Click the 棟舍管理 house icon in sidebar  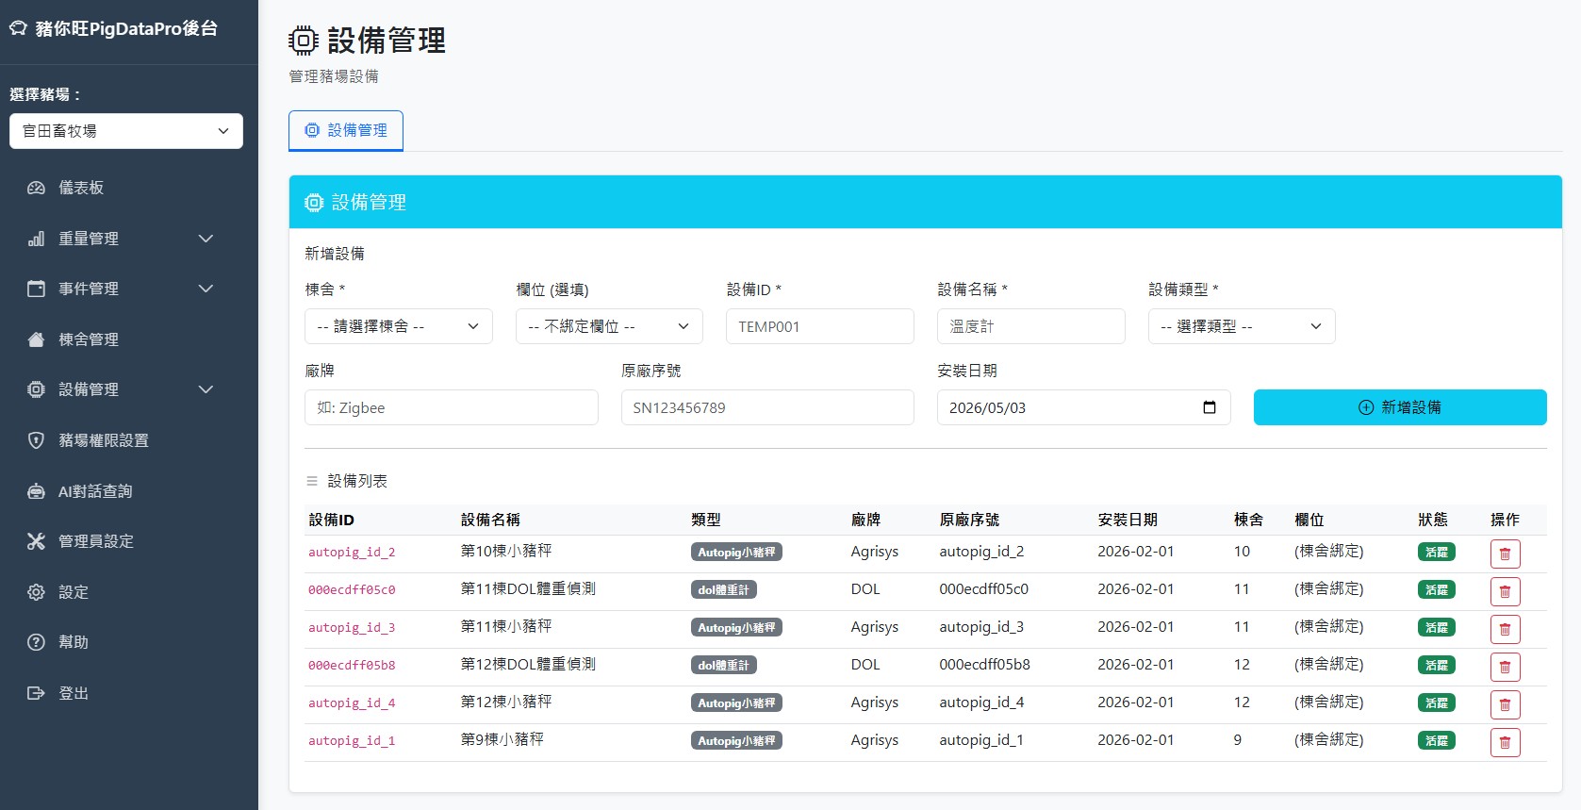[x=36, y=339]
